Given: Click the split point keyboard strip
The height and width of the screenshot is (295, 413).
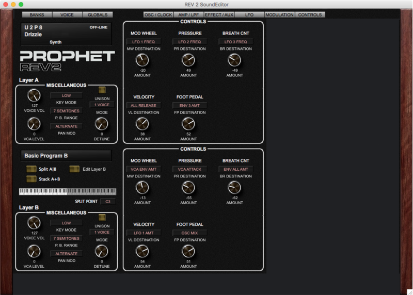Looking at the screenshot, I should pos(68,191).
